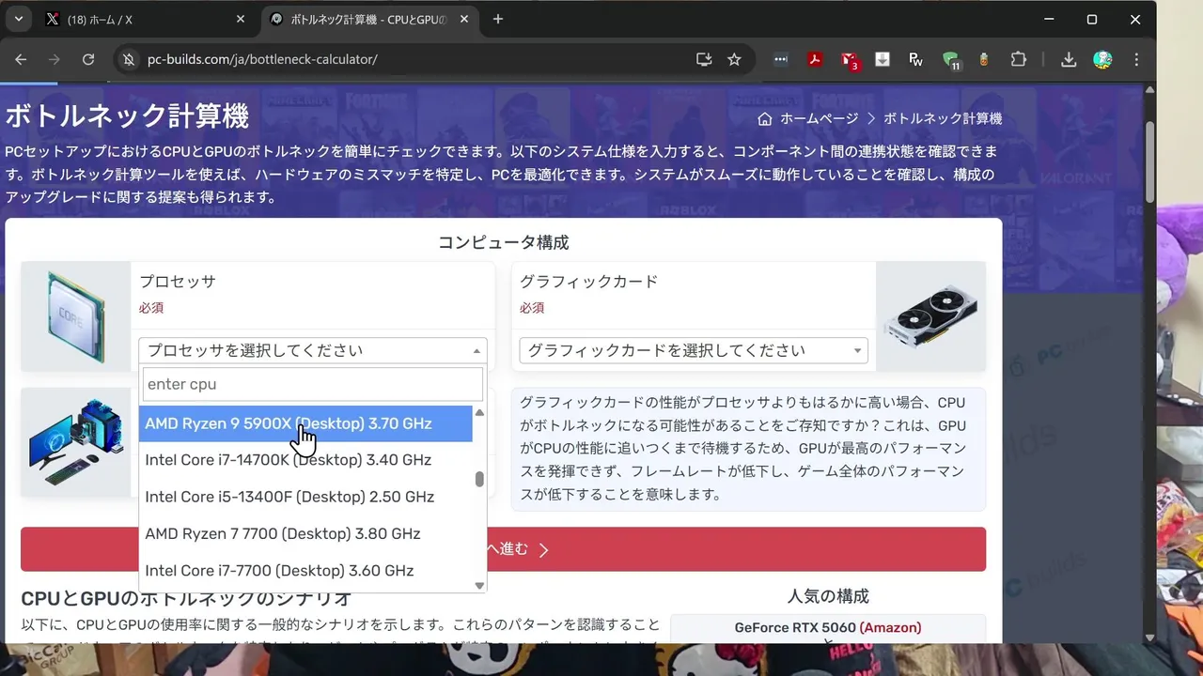Open the mail checker extension with badge 3
The image size is (1203, 676).
tap(850, 60)
